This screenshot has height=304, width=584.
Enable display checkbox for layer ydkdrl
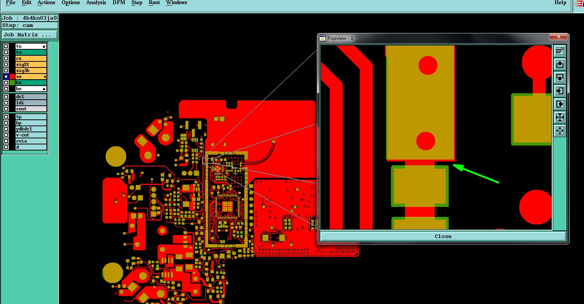pyautogui.click(x=6, y=129)
